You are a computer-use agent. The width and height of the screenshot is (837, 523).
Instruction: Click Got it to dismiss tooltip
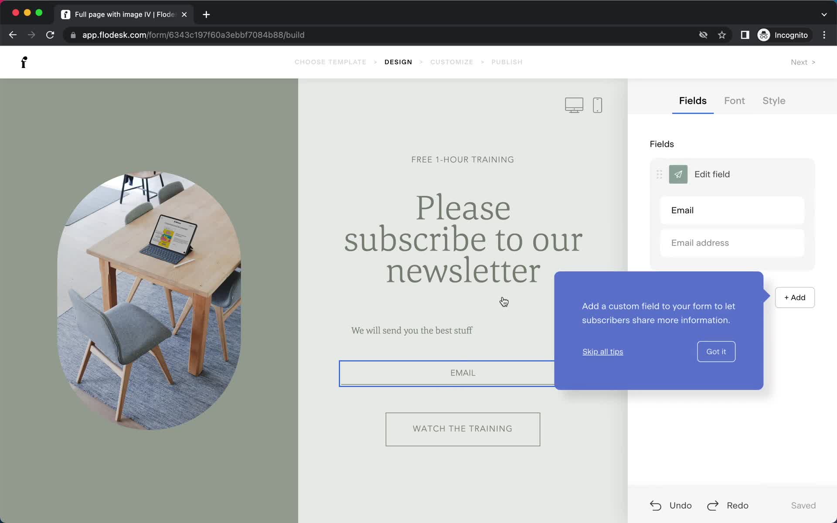tap(716, 351)
